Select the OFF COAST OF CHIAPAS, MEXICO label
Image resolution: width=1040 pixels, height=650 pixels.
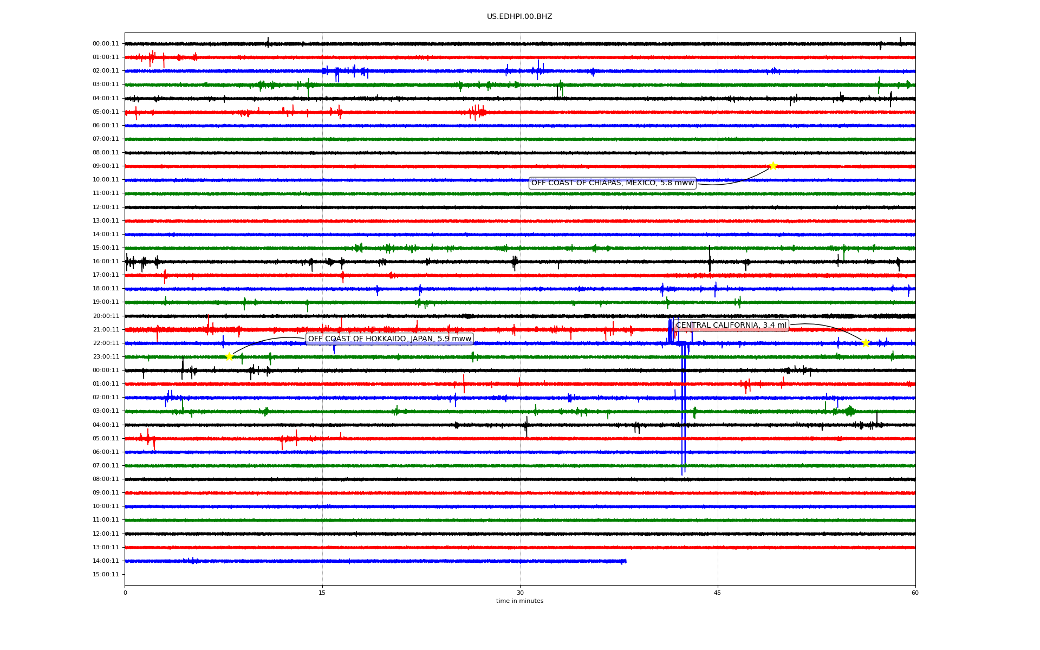pyautogui.click(x=612, y=183)
